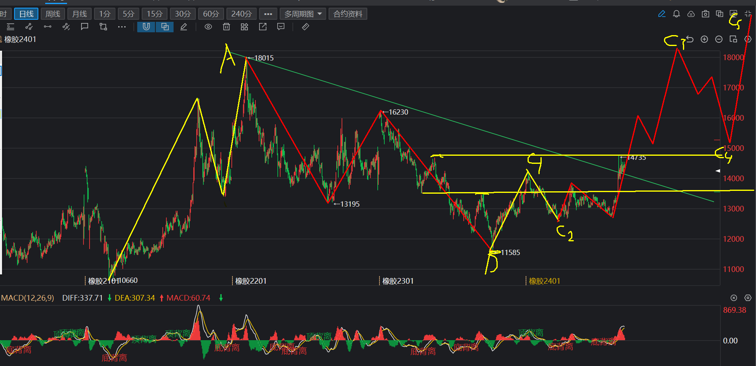Open the 30分 period chart
This screenshot has width=756, height=366.
pyautogui.click(x=183, y=14)
